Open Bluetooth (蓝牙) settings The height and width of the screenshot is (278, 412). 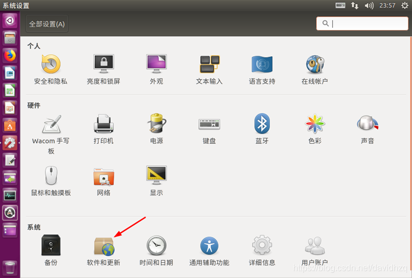[x=262, y=129]
